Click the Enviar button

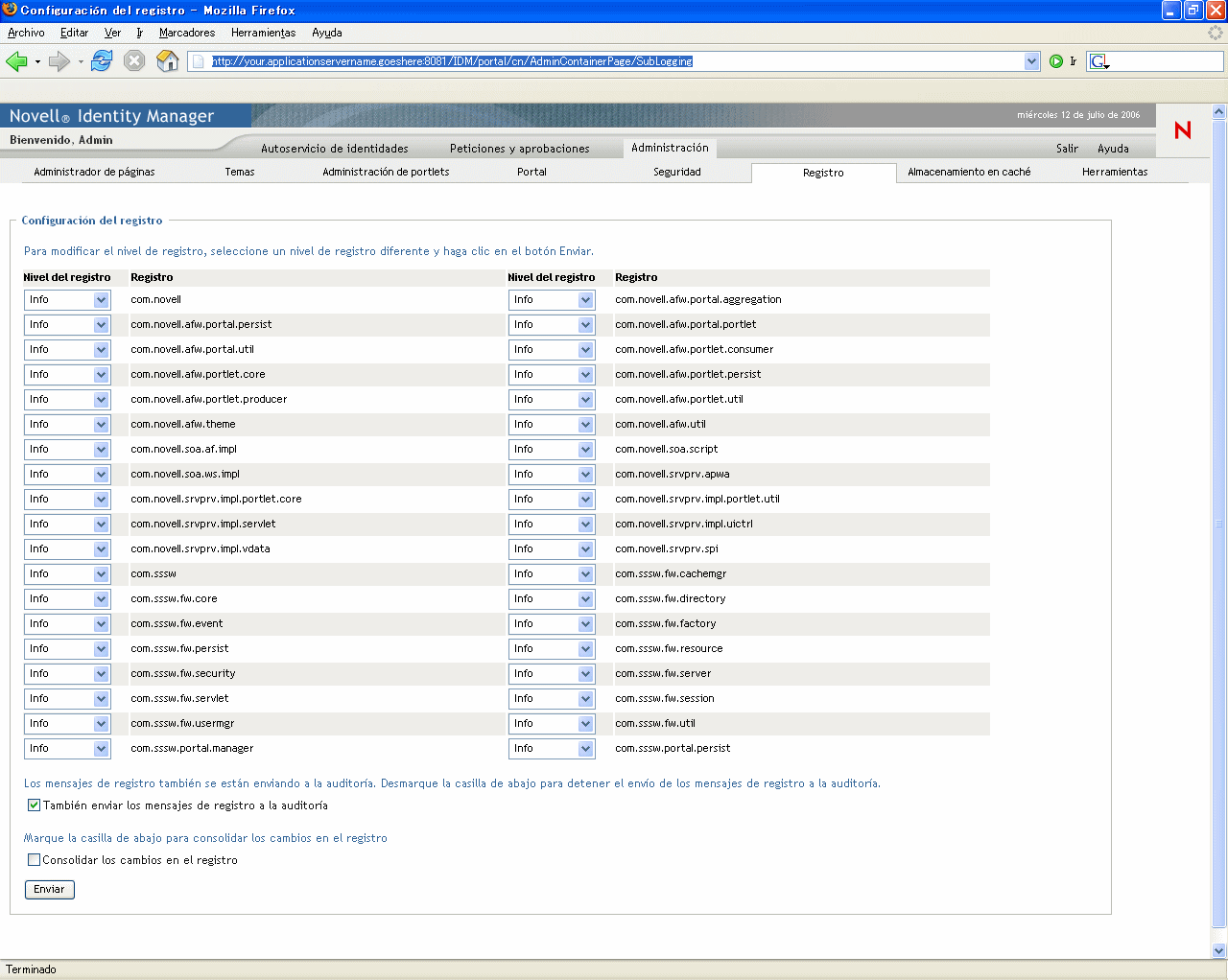point(49,890)
